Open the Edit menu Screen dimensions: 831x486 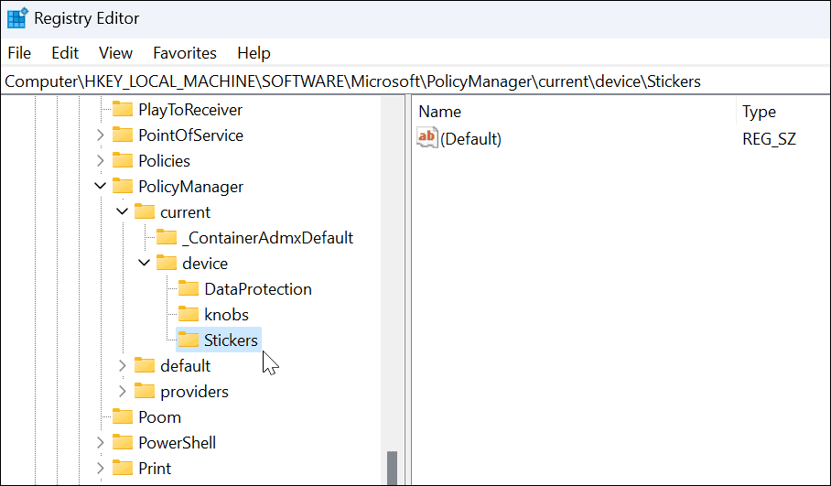65,53
